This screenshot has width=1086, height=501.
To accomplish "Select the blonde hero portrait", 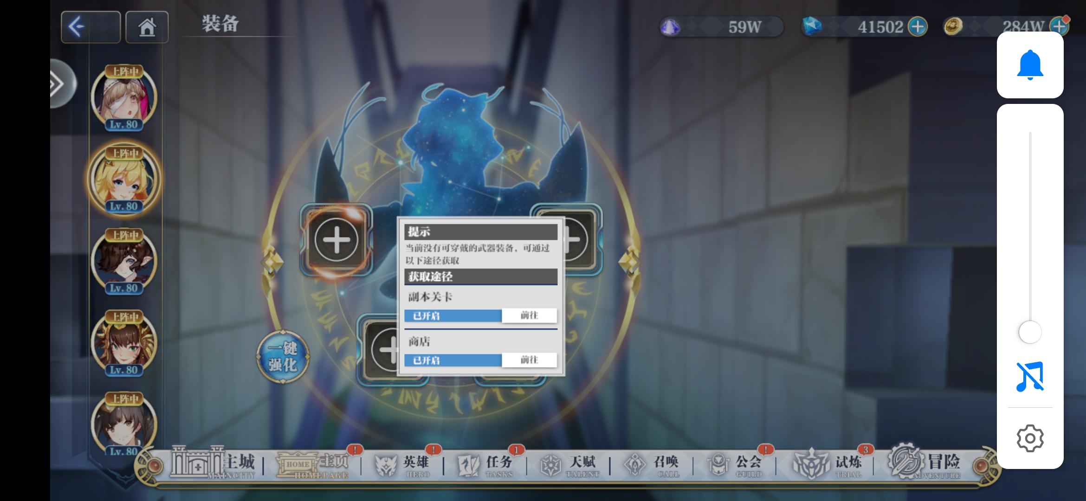I will pyautogui.click(x=124, y=180).
